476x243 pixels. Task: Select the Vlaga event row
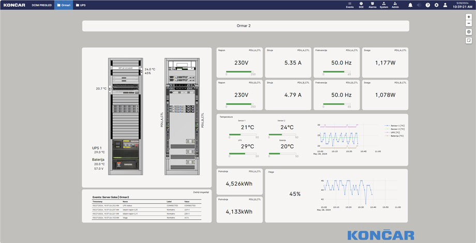click(146, 218)
